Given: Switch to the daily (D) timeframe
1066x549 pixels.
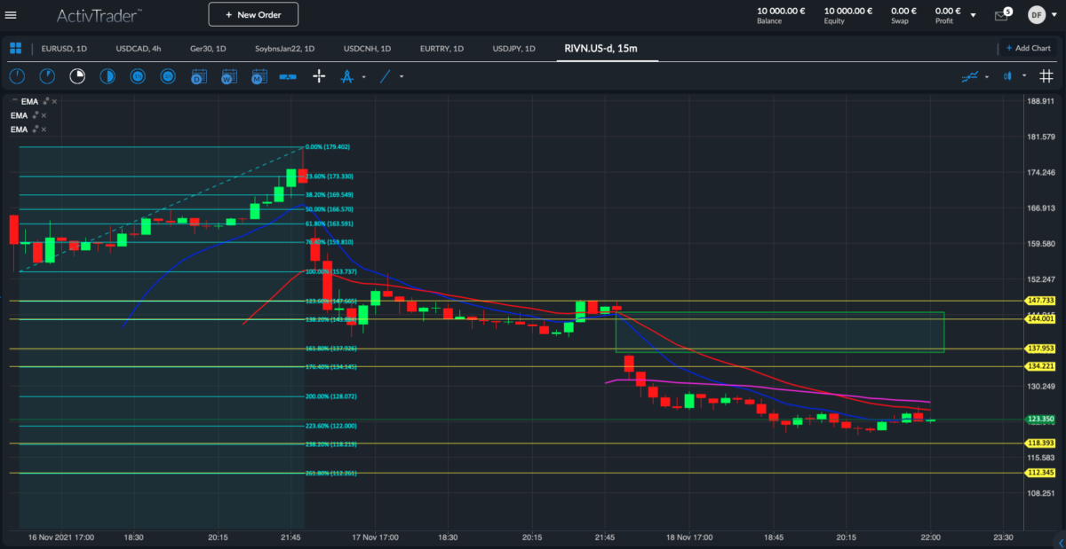Looking at the screenshot, I should click(198, 77).
